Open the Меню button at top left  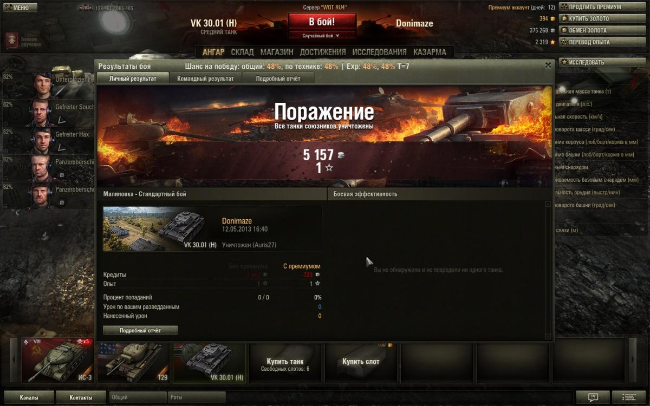[21, 8]
